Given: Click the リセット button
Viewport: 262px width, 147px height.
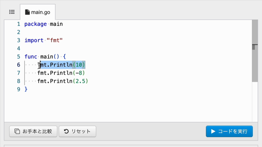Looking at the screenshot, I should point(77,131).
